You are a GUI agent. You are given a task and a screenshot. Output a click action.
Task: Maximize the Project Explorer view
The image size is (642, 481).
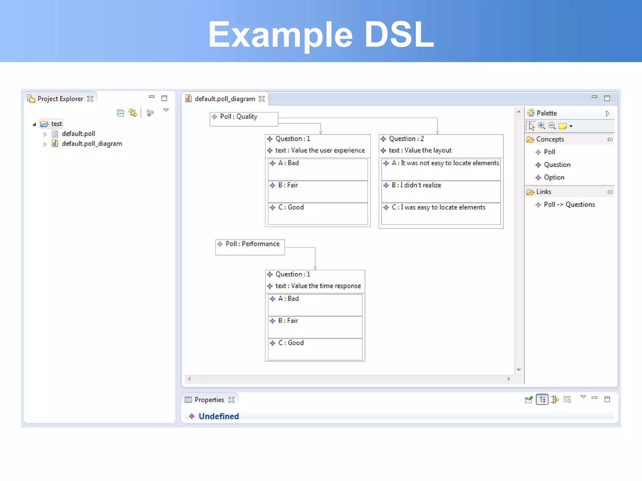pos(164,98)
